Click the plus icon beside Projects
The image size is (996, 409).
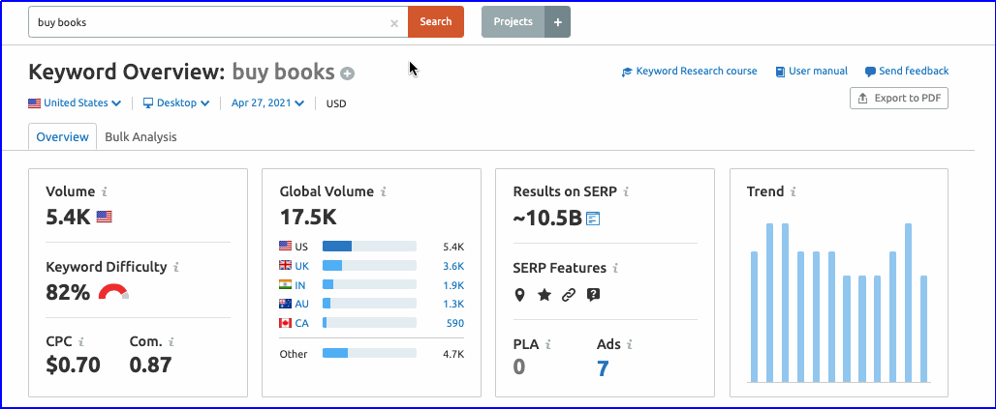557,22
